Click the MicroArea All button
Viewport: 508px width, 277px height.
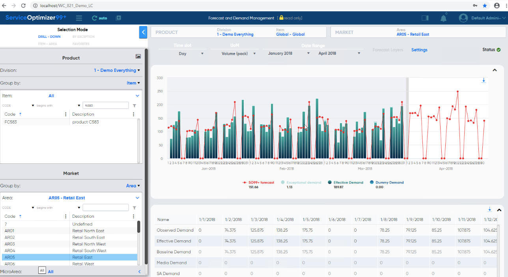(x=42, y=270)
